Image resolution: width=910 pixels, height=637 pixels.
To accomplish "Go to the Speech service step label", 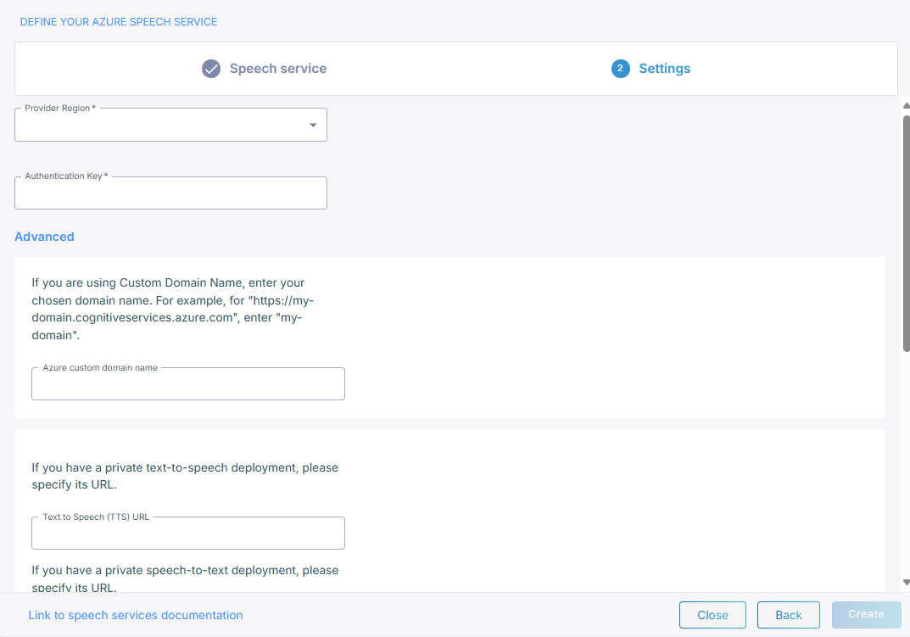I will (x=277, y=69).
